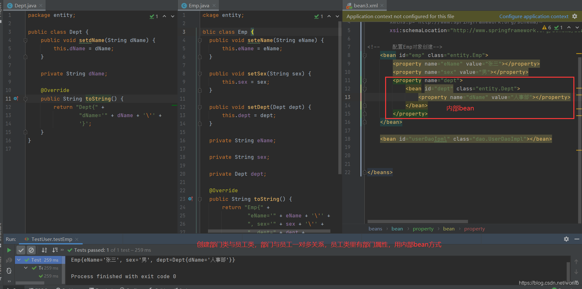
Task: Open Run panel settings gear
Action: point(566,239)
